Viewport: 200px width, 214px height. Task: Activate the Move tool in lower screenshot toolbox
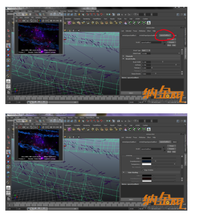click(x=8, y=152)
